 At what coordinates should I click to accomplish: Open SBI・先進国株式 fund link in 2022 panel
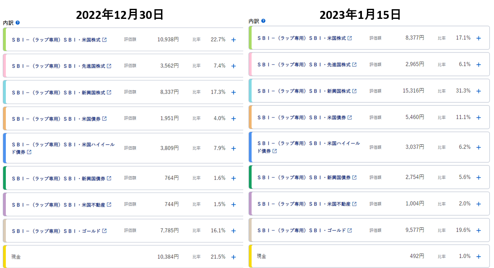59,66
